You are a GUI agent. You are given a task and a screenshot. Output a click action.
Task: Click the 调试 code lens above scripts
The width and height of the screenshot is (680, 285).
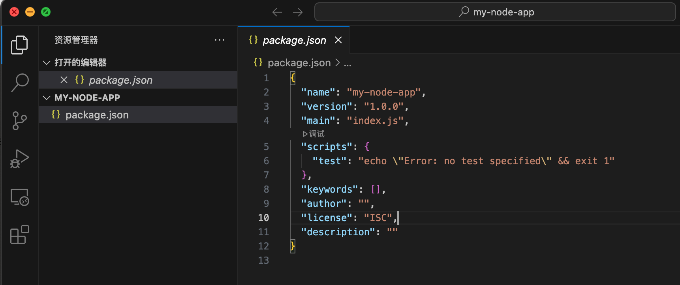(x=314, y=134)
